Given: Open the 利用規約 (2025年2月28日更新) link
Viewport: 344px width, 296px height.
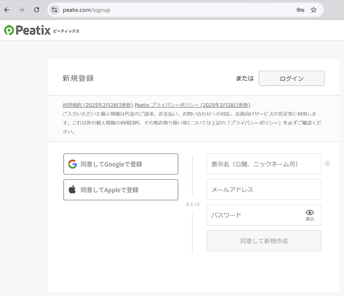Looking at the screenshot, I should 98,105.
